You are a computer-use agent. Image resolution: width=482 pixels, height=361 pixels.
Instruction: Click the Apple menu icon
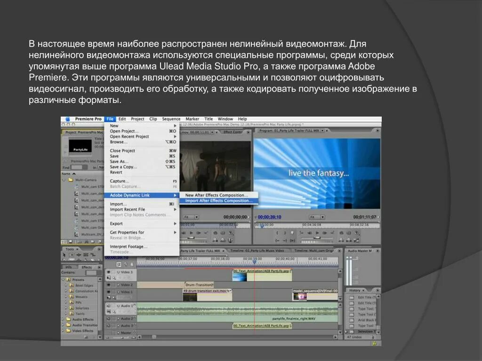[x=68, y=119]
